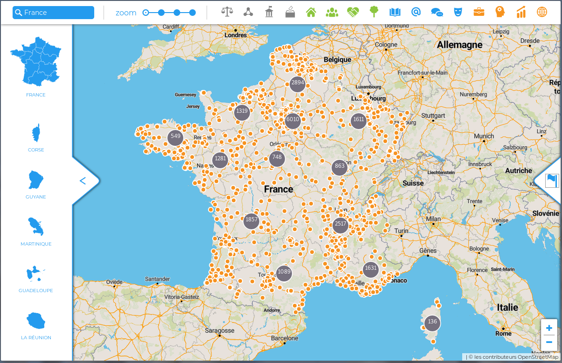The height and width of the screenshot is (363, 562).
Task: Click the blue theater mask icon
Action: tap(458, 12)
